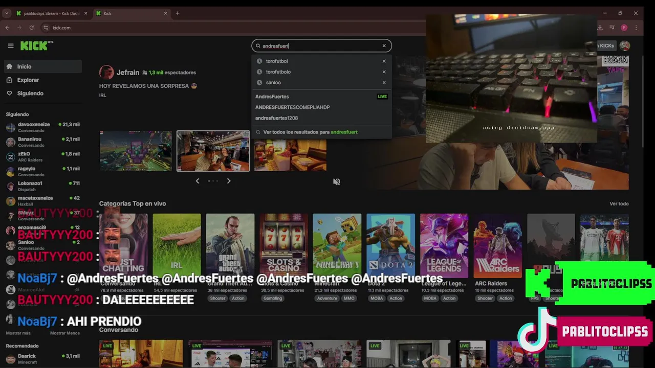Click the Gambling tag

[273, 298]
